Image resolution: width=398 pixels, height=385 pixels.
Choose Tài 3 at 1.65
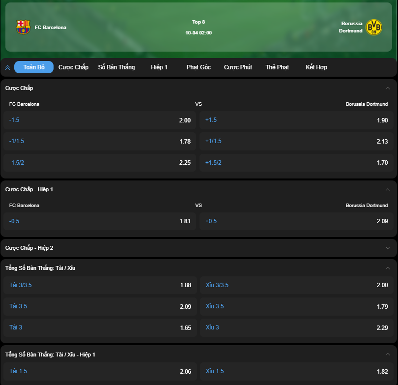[100, 327]
